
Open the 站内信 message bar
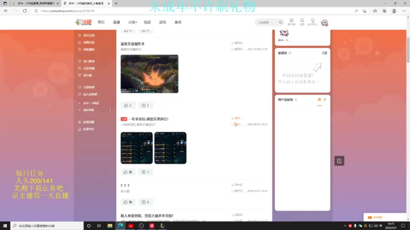tap(385, 217)
